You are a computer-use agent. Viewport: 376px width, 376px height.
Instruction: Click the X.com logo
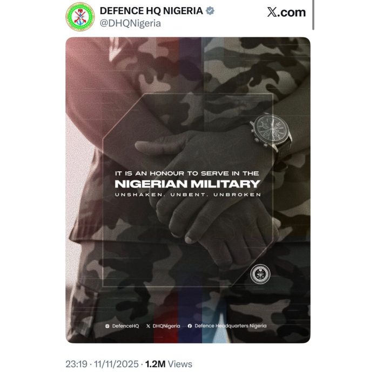286,13
